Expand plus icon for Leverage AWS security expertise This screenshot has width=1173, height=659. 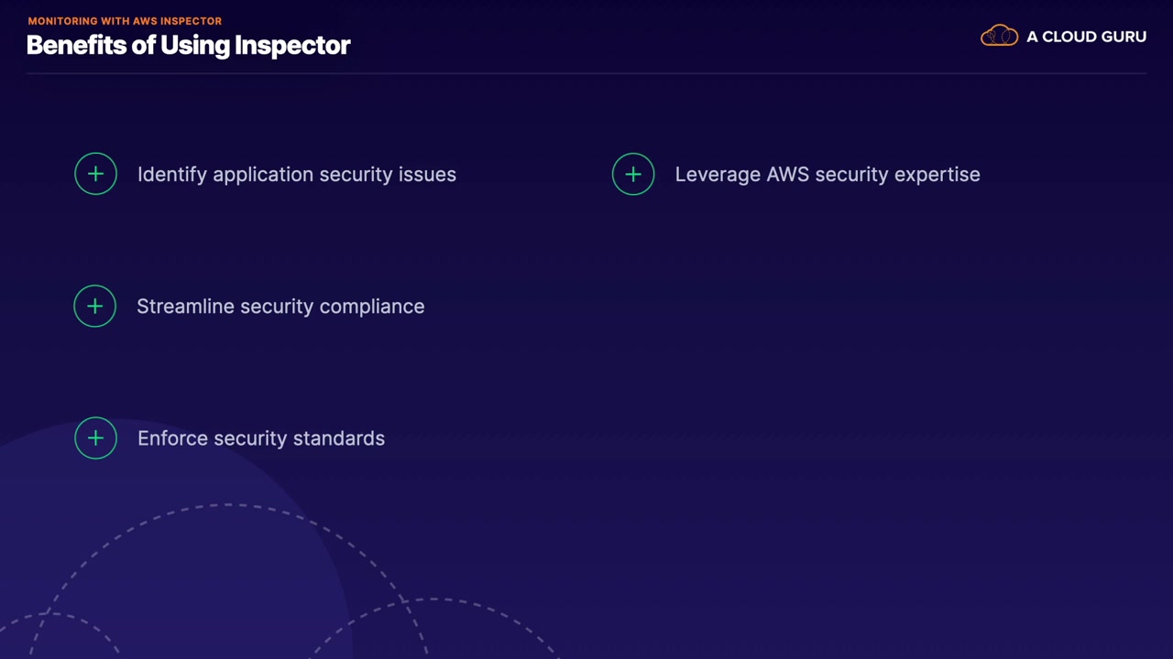point(633,174)
